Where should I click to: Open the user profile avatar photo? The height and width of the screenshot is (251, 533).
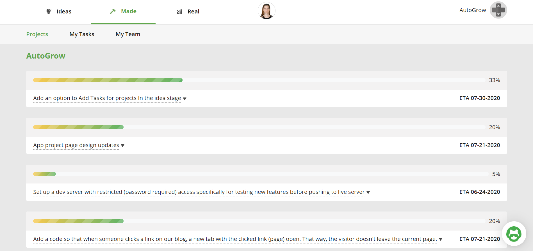[266, 11]
